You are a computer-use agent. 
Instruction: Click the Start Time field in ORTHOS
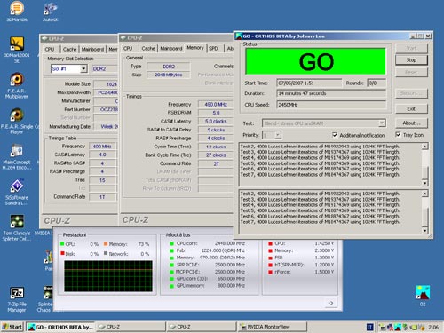tap(309, 83)
